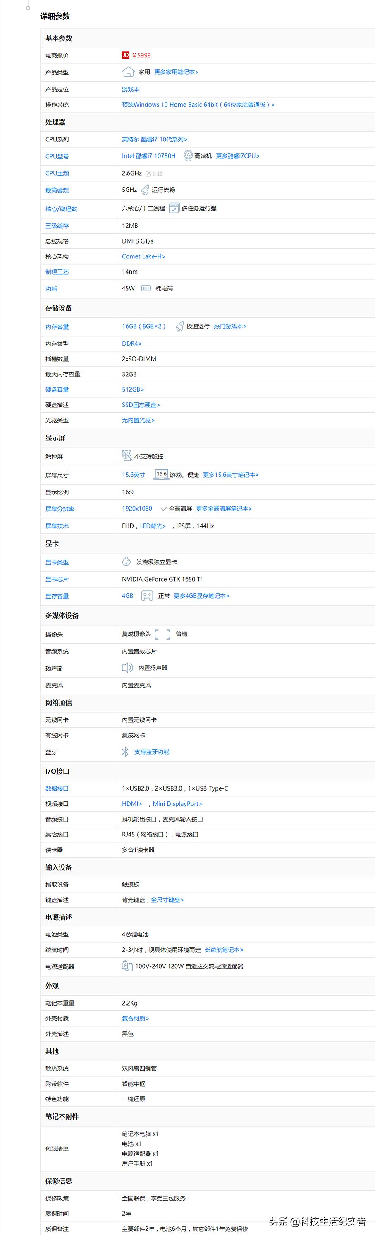375x1235 pixels.
Task: Click the camera frame icon
Action: 162,634
